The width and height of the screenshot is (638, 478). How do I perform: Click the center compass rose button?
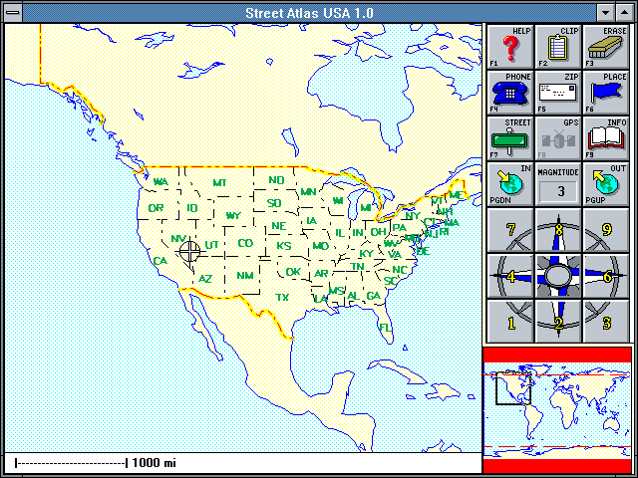(558, 276)
